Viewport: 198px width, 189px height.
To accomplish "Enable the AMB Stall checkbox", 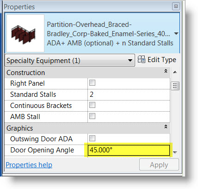I will [92, 116].
